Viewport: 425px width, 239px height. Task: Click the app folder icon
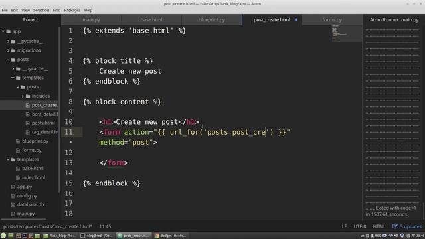9,31
